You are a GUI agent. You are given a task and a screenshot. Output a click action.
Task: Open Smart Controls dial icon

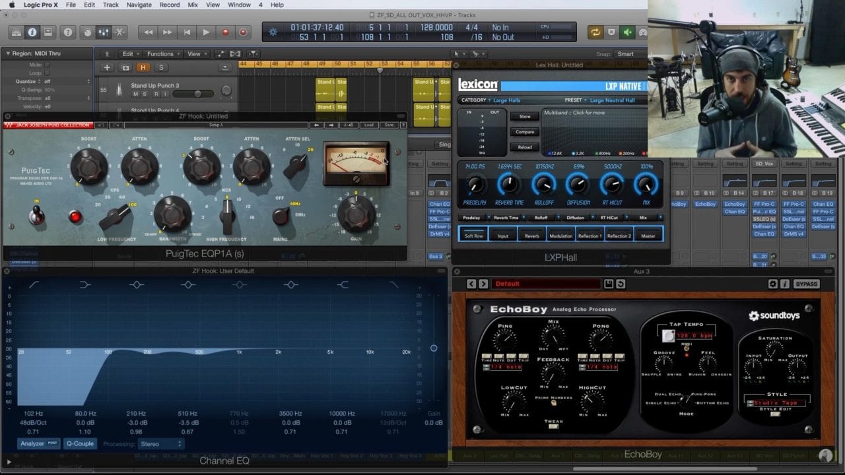pyautogui.click(x=87, y=32)
